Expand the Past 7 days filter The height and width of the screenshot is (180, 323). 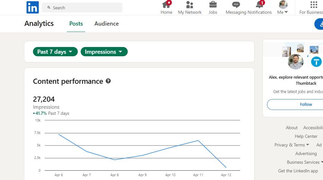tap(55, 52)
